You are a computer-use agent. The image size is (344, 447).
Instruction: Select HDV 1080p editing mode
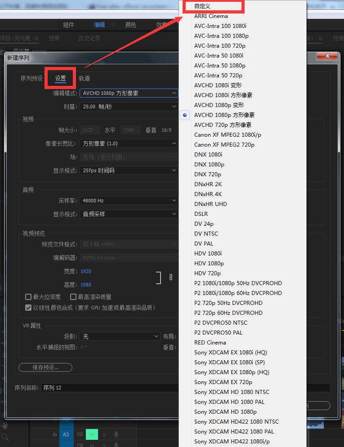click(209, 264)
